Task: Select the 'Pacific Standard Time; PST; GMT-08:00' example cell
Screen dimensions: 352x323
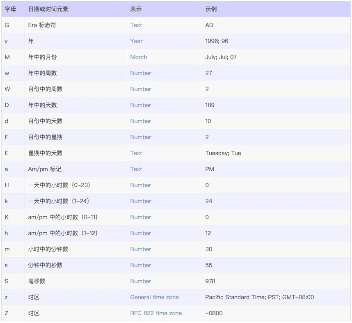Action: pyautogui.click(x=259, y=297)
